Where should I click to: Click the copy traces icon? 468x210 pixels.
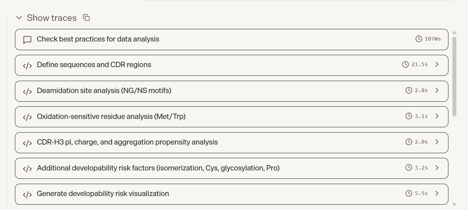click(x=86, y=18)
